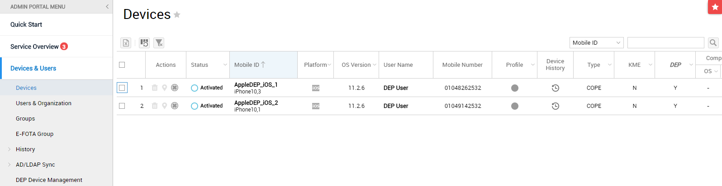Check the box for device row 1
The width and height of the screenshot is (722, 186).
(122, 88)
